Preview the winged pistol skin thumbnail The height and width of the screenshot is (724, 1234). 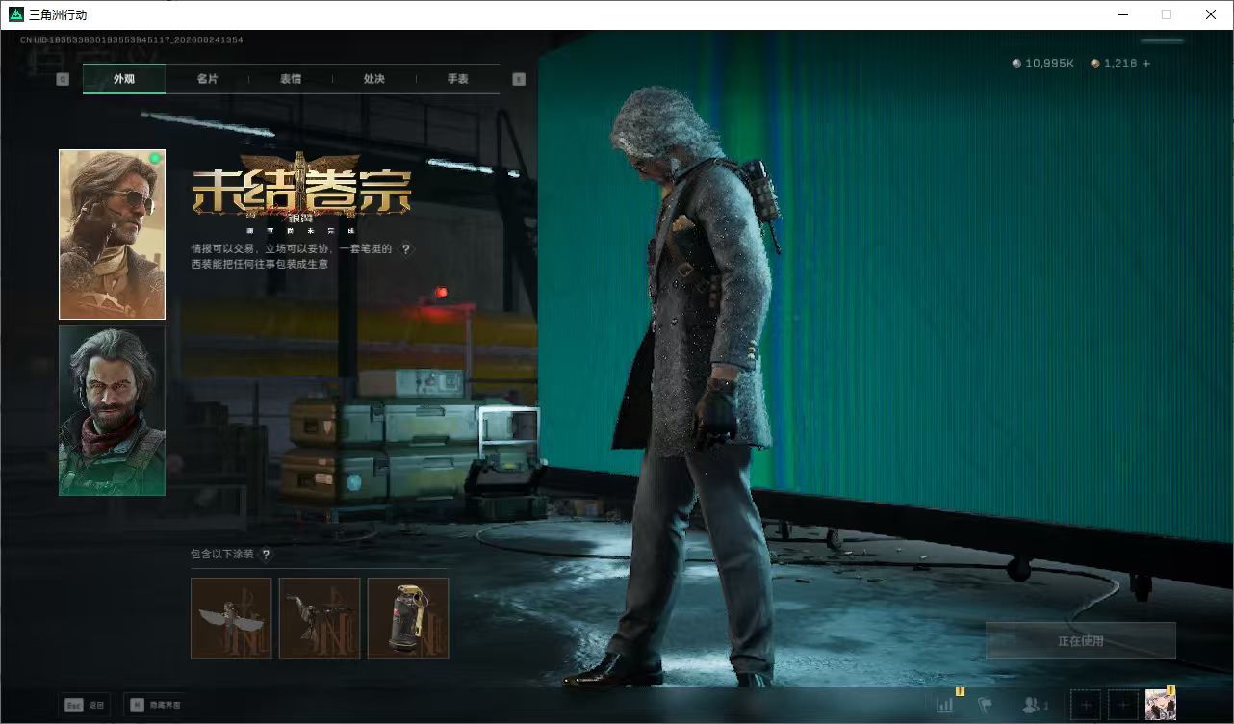[231, 618]
